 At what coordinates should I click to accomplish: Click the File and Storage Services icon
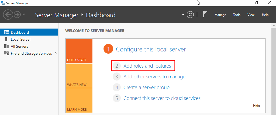click(x=6, y=53)
